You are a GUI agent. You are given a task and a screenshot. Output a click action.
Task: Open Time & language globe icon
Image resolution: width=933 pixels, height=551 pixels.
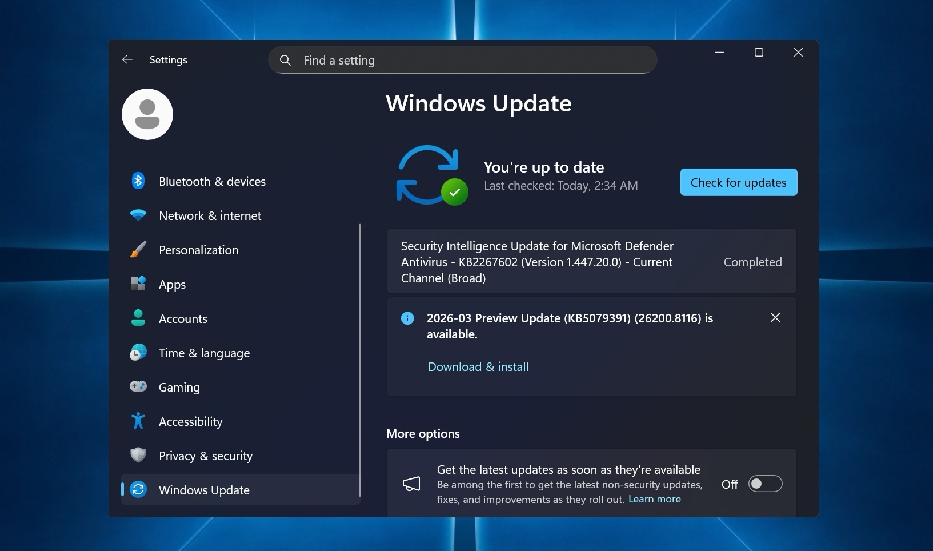point(138,353)
